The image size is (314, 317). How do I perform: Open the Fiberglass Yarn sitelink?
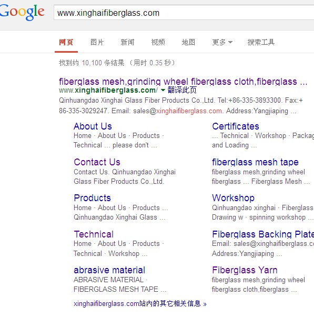click(x=245, y=270)
